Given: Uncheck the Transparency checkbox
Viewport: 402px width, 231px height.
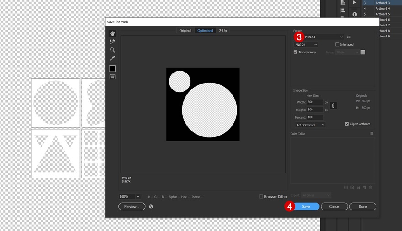Looking at the screenshot, I should (x=296, y=52).
